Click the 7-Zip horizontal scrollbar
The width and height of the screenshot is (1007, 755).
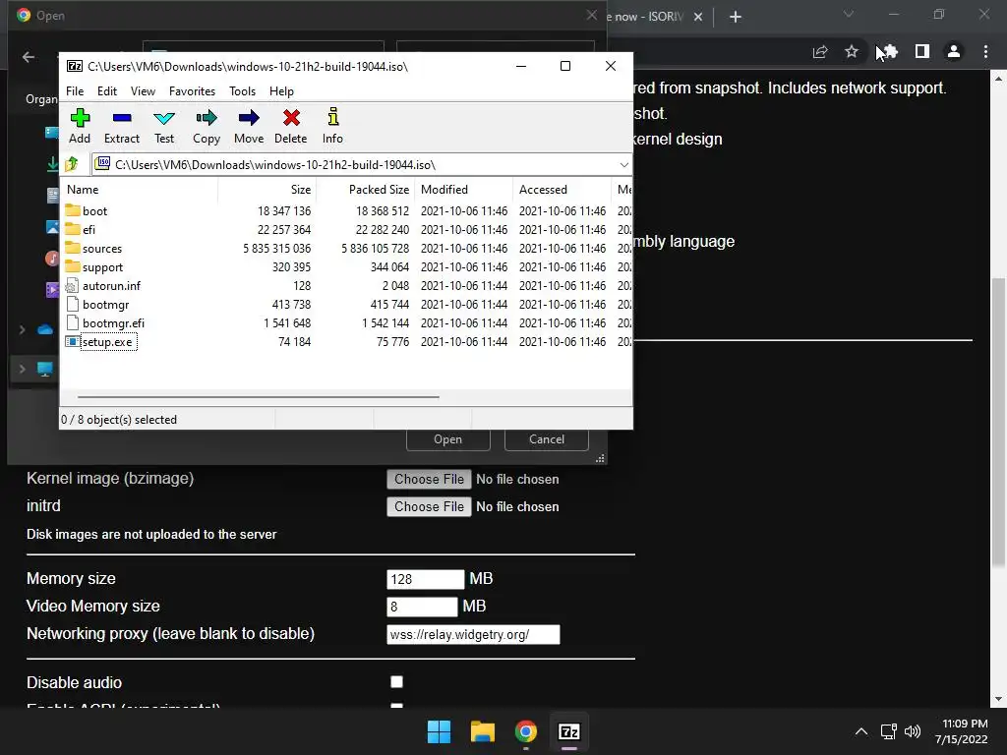click(x=259, y=397)
